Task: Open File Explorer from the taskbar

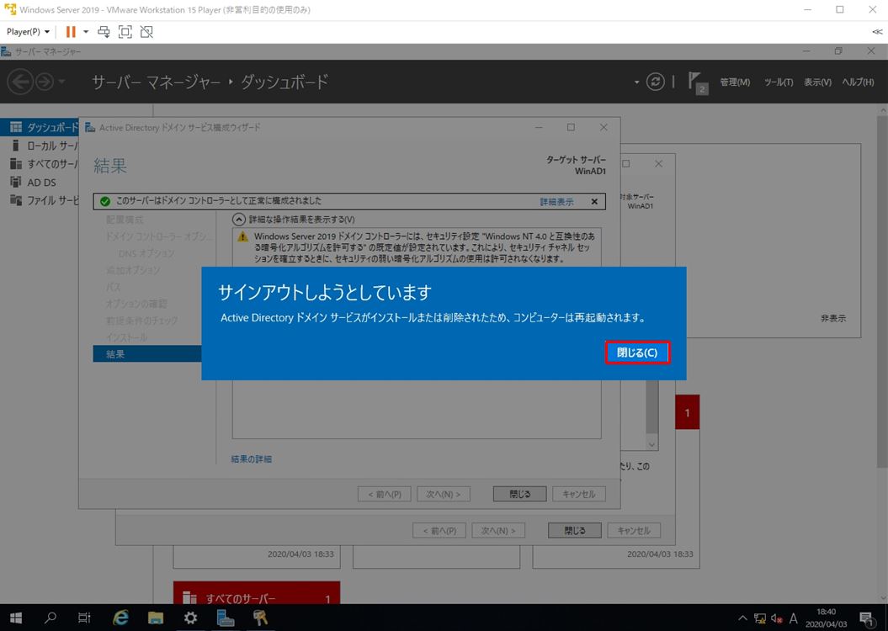Action: pyautogui.click(x=156, y=618)
